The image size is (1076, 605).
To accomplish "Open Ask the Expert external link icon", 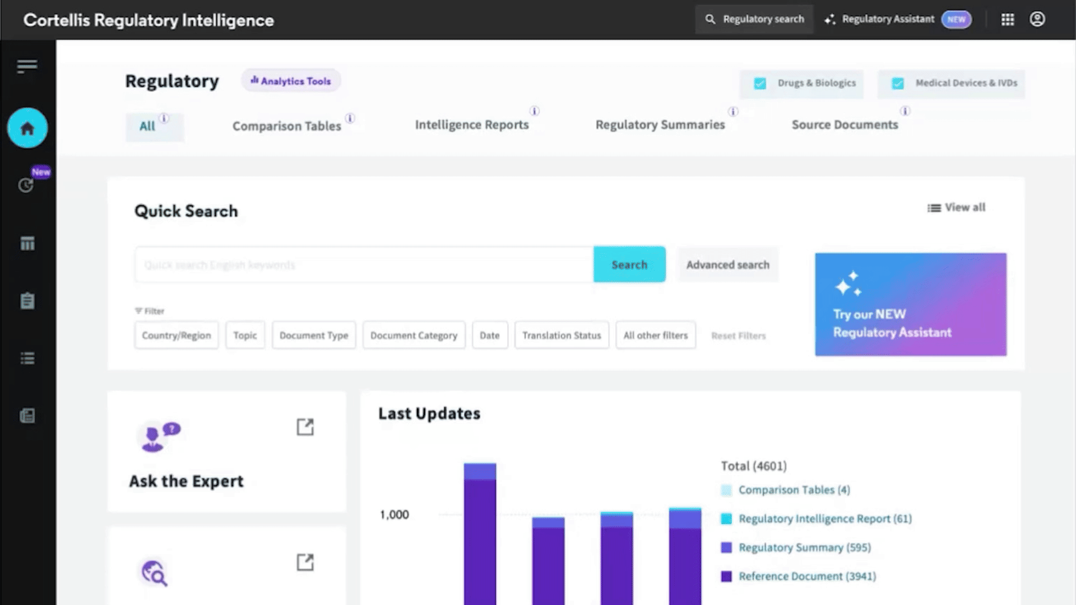I will [x=305, y=427].
